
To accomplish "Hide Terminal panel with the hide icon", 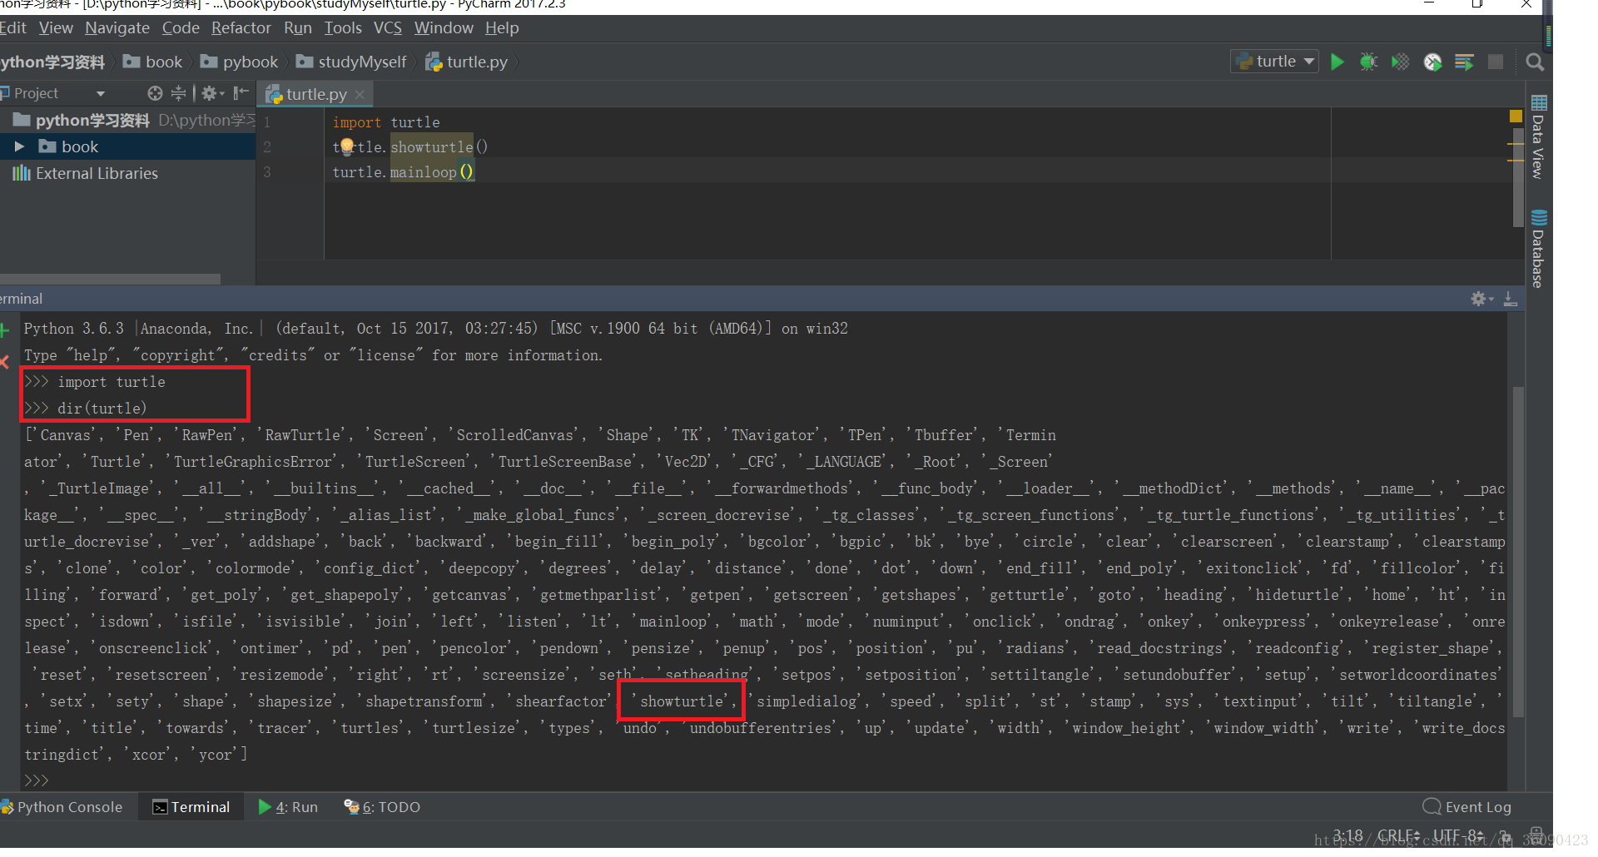I will 1510,299.
